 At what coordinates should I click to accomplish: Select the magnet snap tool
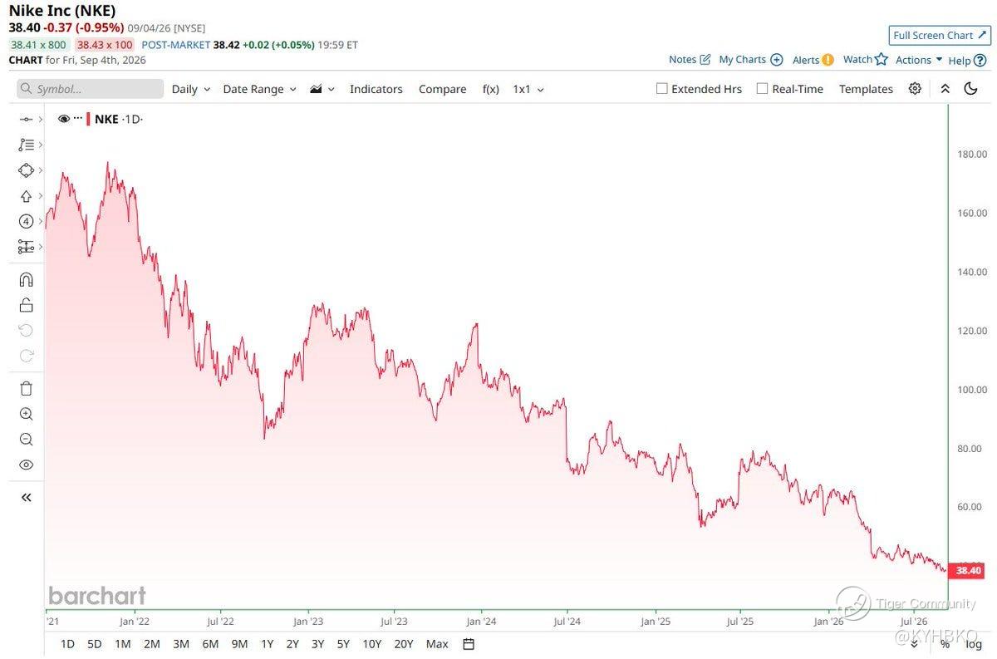pos(26,279)
